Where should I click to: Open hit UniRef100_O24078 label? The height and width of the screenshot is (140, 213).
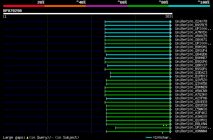[191, 22]
